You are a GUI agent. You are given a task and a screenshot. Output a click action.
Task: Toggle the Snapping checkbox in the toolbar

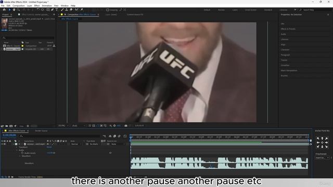pos(108,10)
